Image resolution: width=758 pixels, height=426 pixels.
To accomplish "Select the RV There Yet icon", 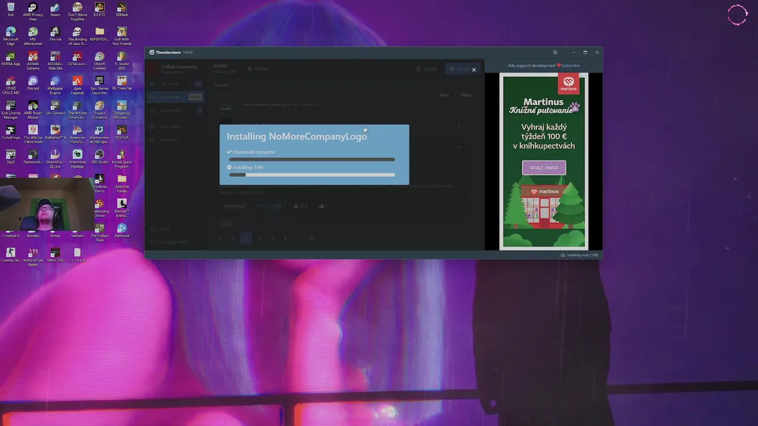I will tap(122, 83).
